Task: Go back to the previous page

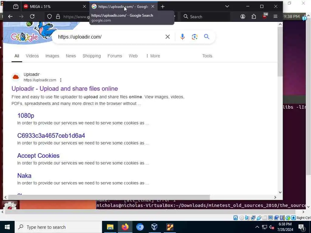Action: coord(10,17)
